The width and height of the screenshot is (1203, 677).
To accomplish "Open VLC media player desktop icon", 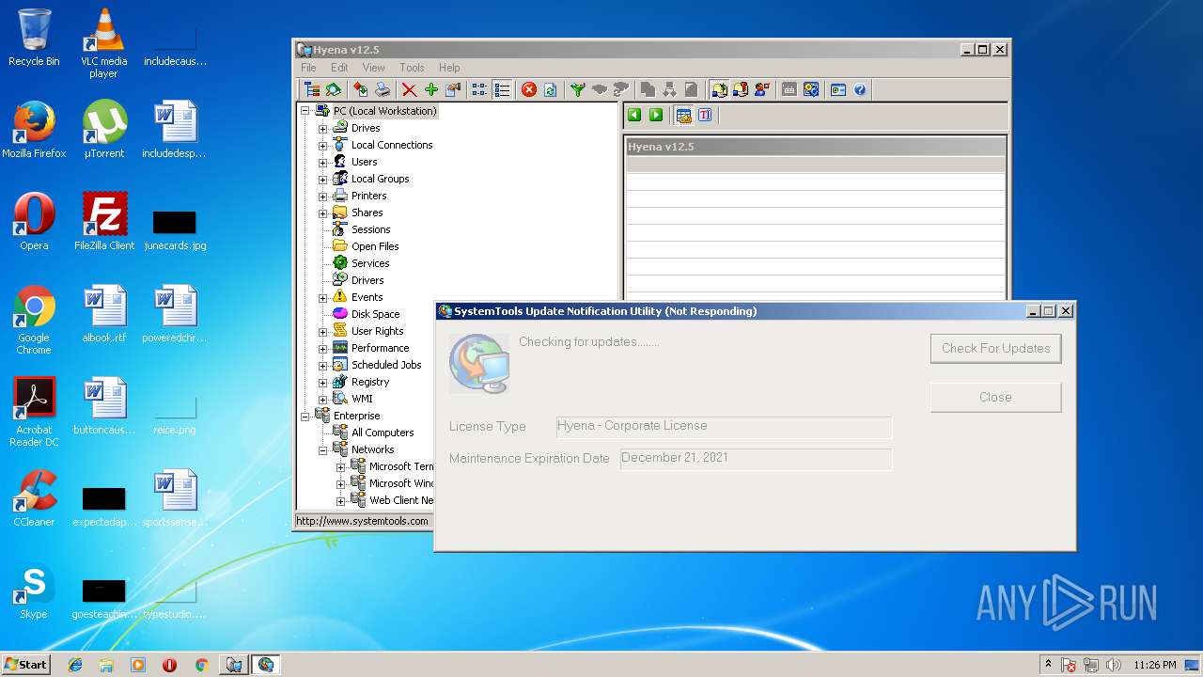I will coord(103,43).
